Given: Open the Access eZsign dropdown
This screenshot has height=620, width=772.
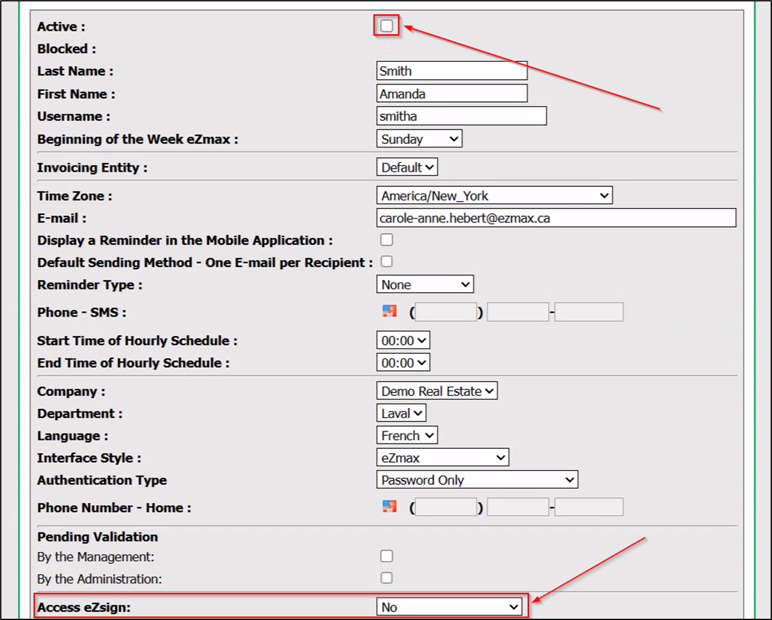Looking at the screenshot, I should (x=449, y=607).
